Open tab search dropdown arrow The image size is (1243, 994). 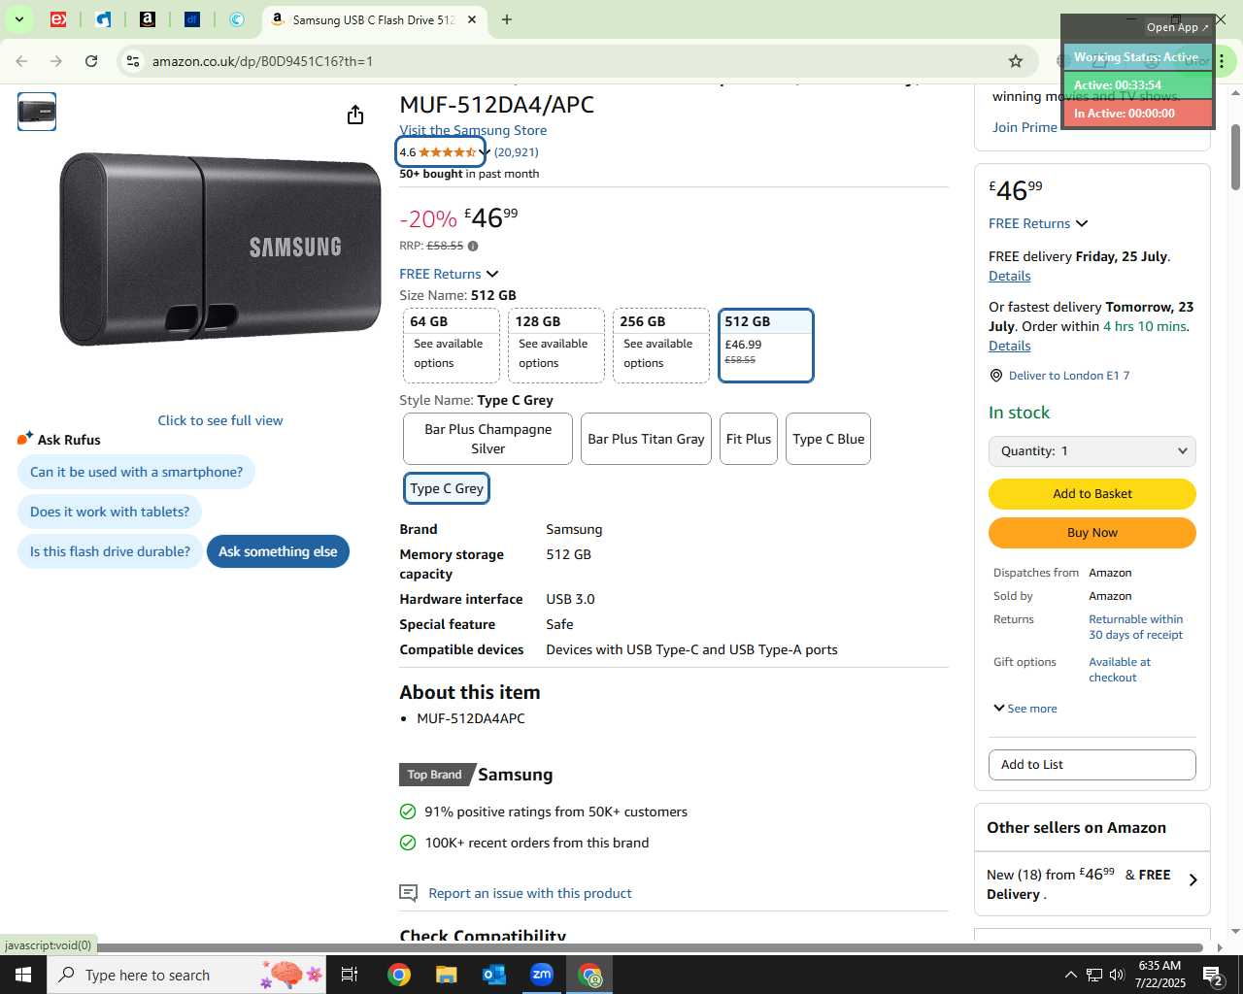pyautogui.click(x=18, y=19)
